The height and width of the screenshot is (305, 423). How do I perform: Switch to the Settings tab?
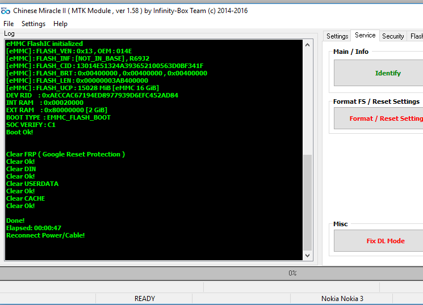(337, 36)
